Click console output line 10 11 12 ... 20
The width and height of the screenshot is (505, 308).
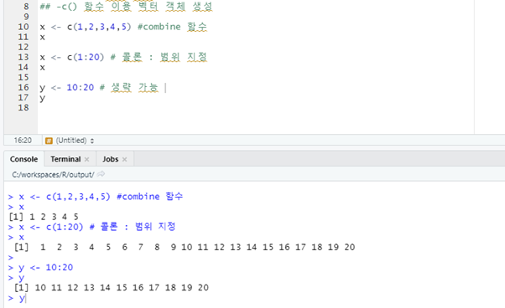[112, 287]
